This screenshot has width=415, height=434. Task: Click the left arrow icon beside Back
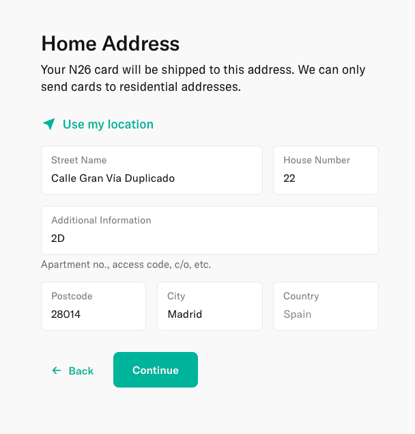click(57, 370)
